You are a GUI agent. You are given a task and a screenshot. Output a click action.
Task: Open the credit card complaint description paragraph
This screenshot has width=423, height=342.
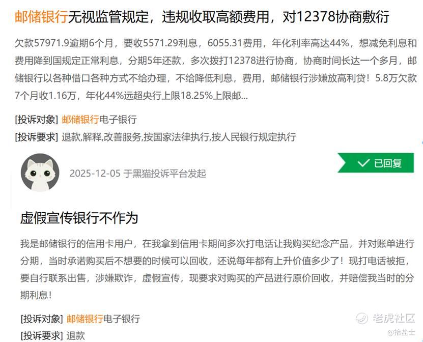217,269
